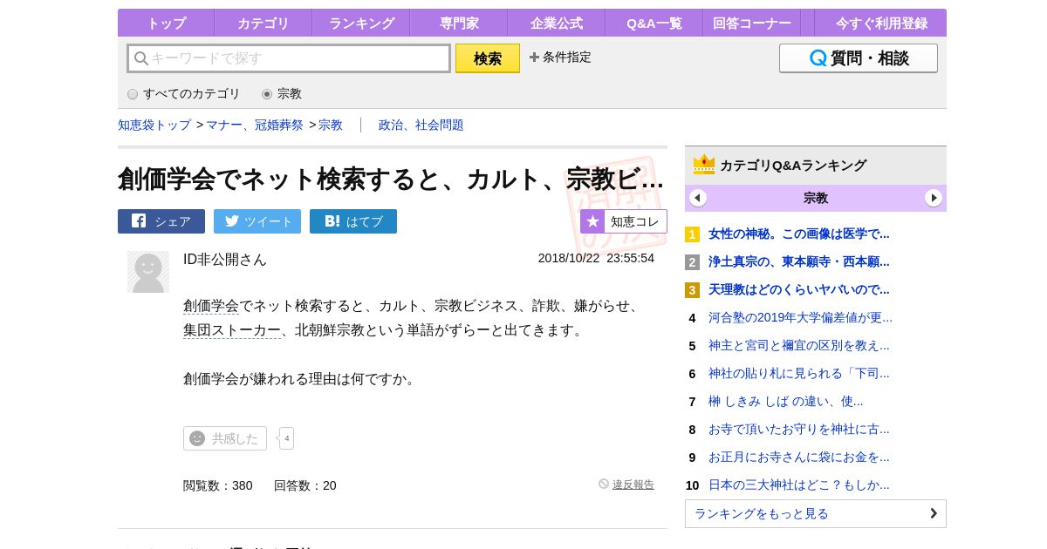Open the カテゴリ navigation tab

tap(263, 24)
